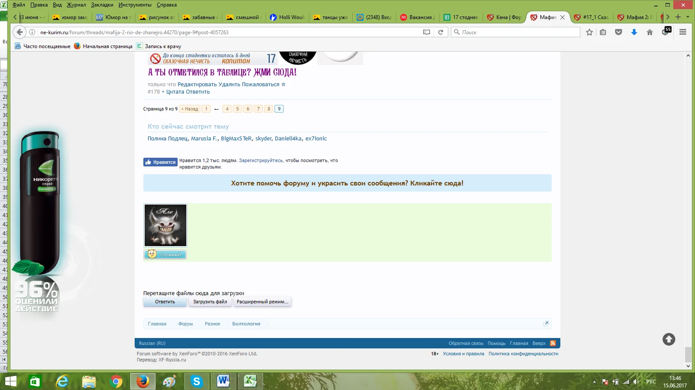Screen dimensions: 695x390
Task: Jump to page 8 of the thread
Action: tap(269, 109)
